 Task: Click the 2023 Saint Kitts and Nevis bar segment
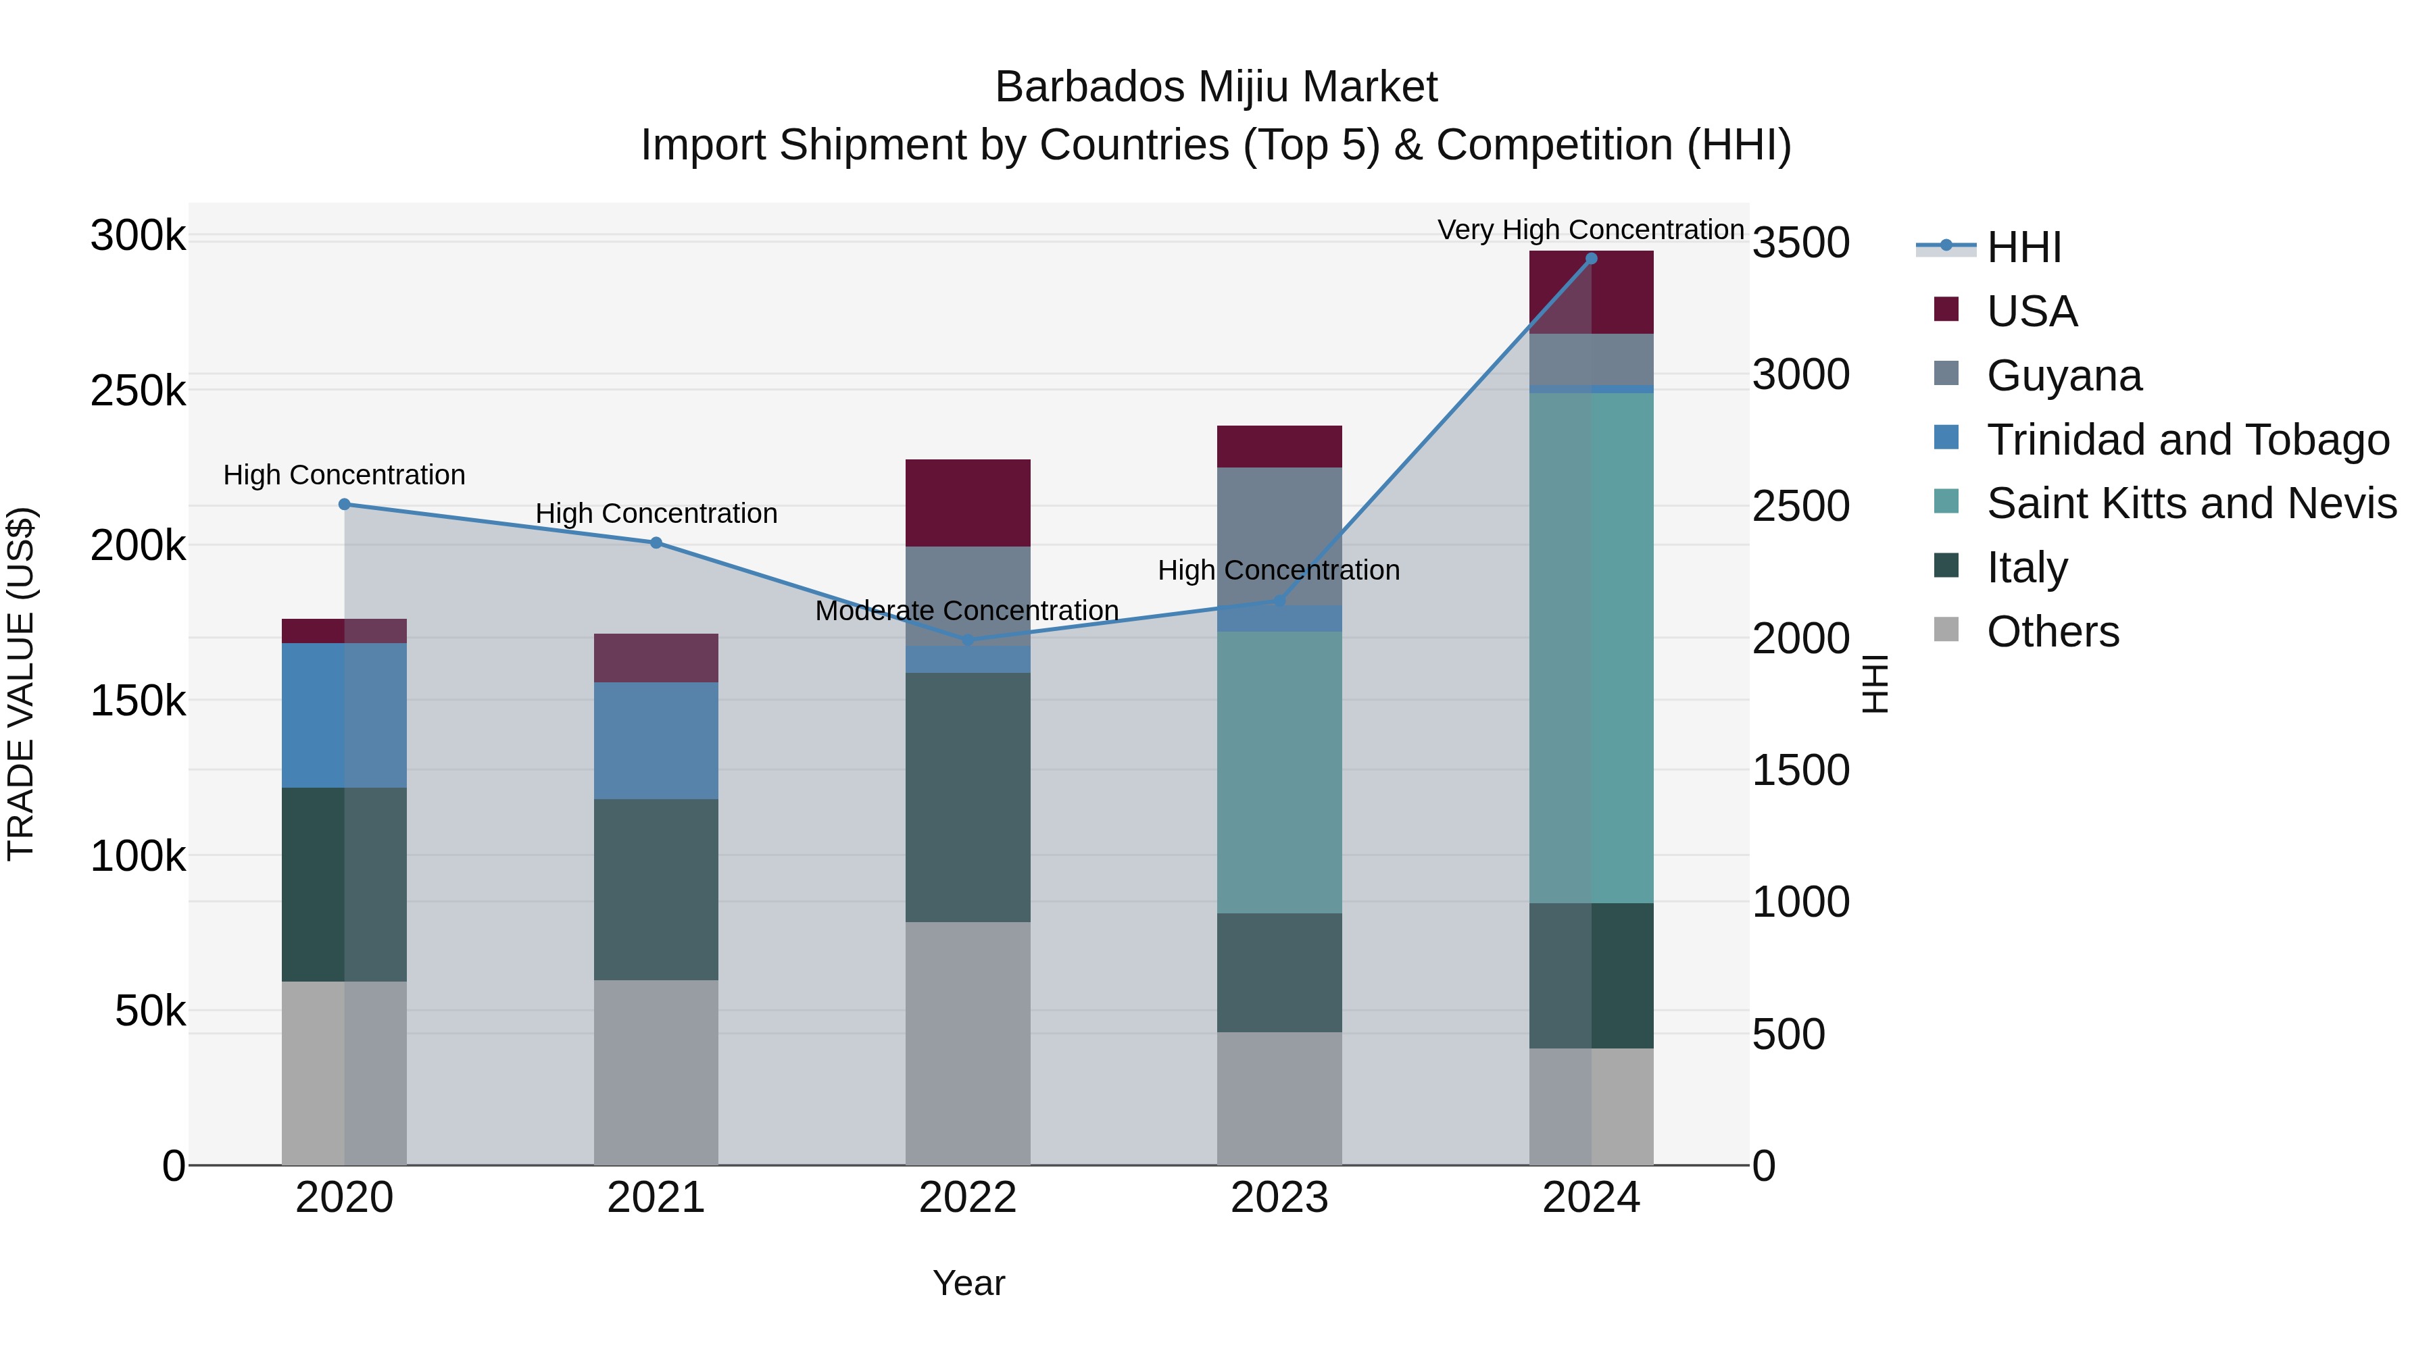pos(1280,772)
